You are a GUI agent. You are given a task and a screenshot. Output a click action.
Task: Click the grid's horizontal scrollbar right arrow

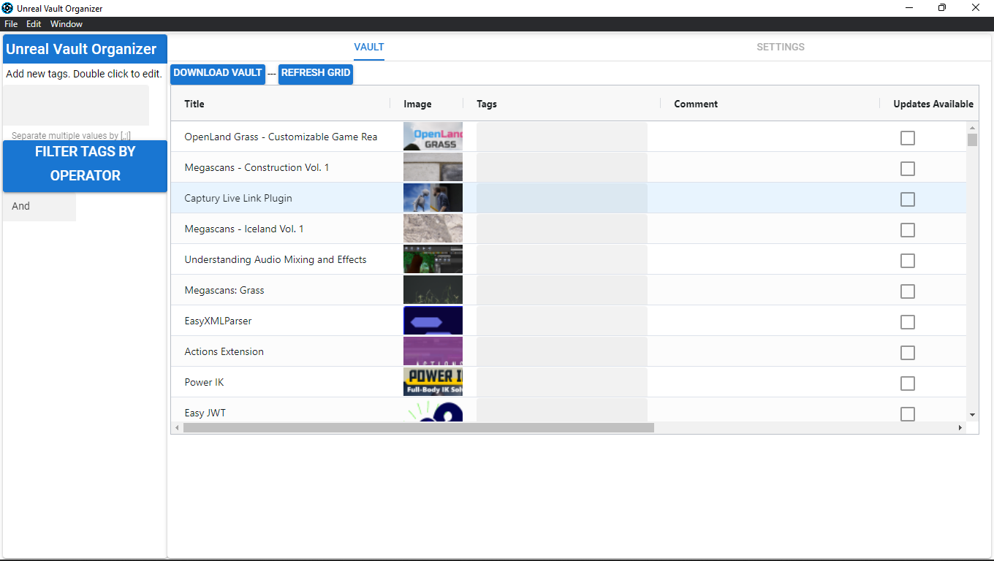[x=960, y=427]
